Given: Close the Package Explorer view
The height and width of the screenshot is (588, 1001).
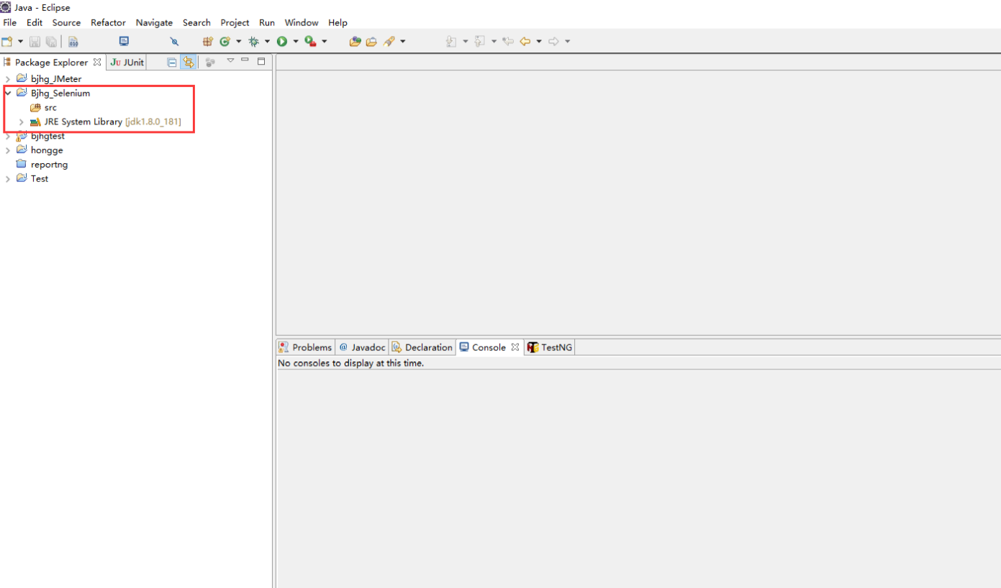Looking at the screenshot, I should click(x=97, y=63).
